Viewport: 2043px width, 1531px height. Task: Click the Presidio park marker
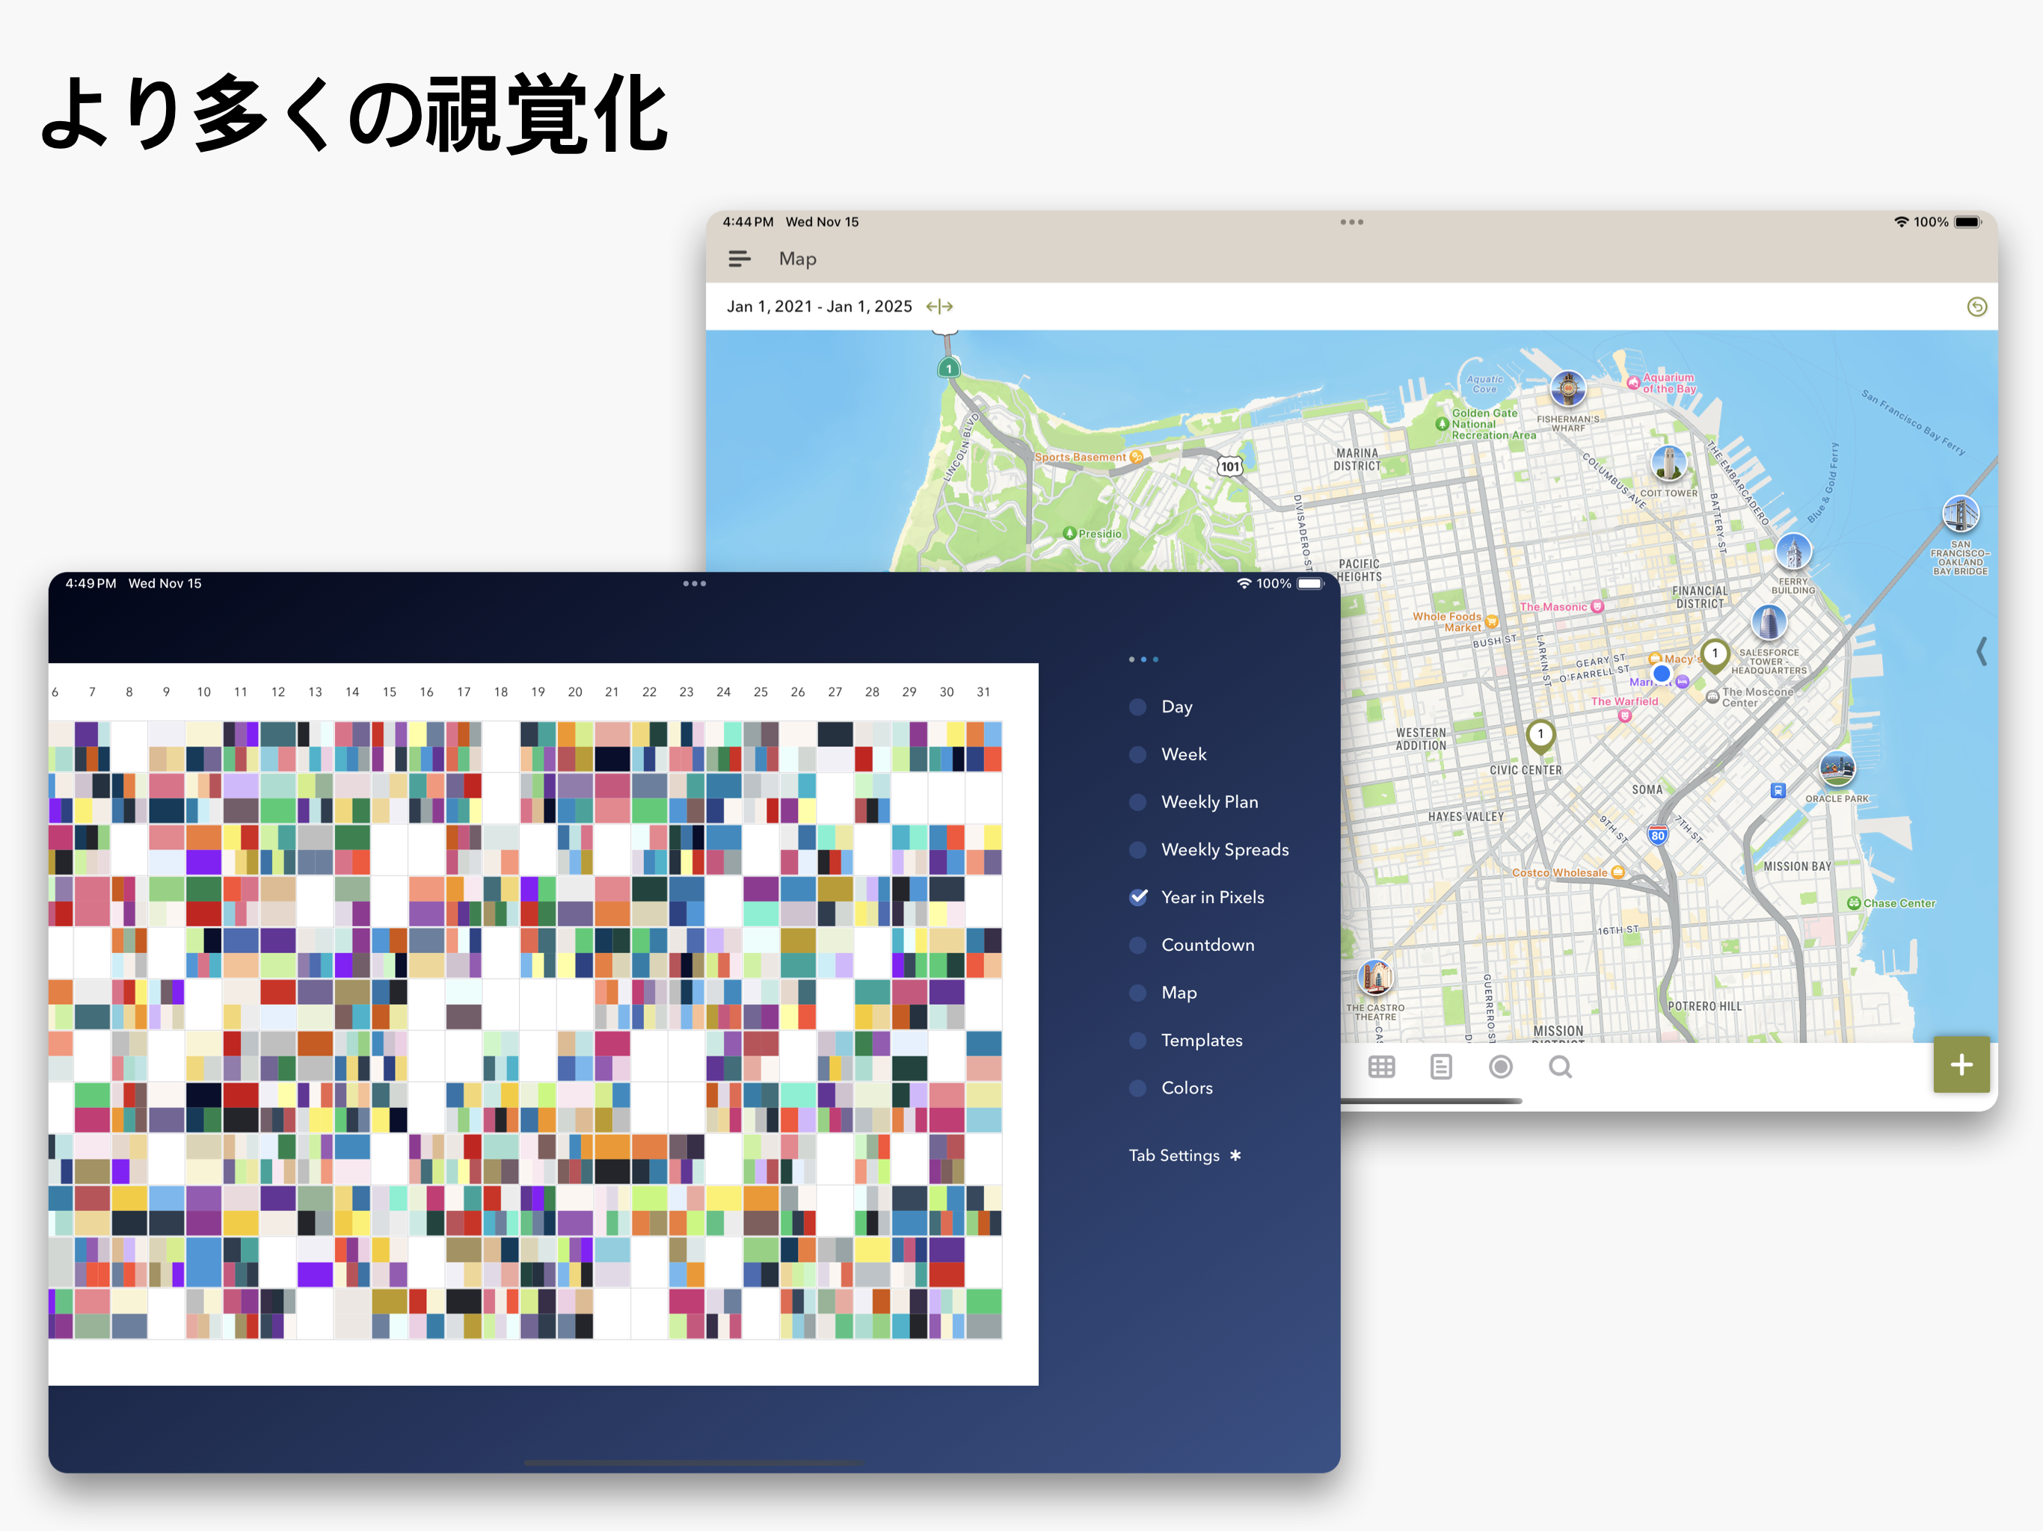[1069, 534]
